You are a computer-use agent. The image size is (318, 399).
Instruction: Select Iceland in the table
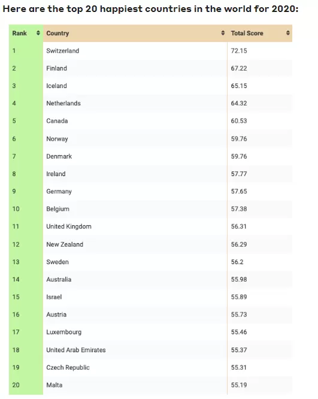56,86
